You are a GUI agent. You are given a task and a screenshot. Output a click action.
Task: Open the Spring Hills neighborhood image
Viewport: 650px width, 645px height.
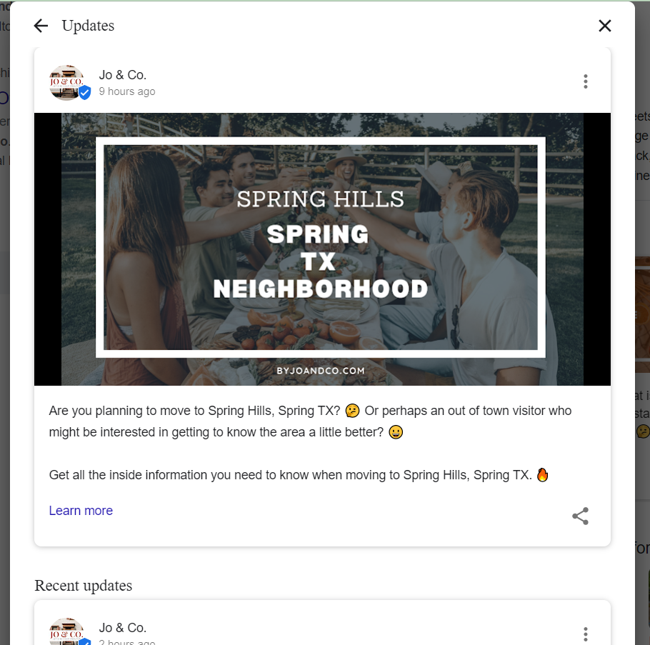coord(322,249)
